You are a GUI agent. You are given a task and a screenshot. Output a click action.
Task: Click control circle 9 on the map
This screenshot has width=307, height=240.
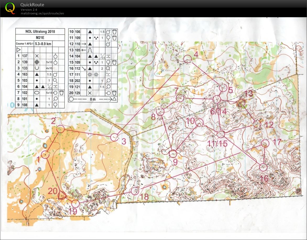tap(173, 154)
